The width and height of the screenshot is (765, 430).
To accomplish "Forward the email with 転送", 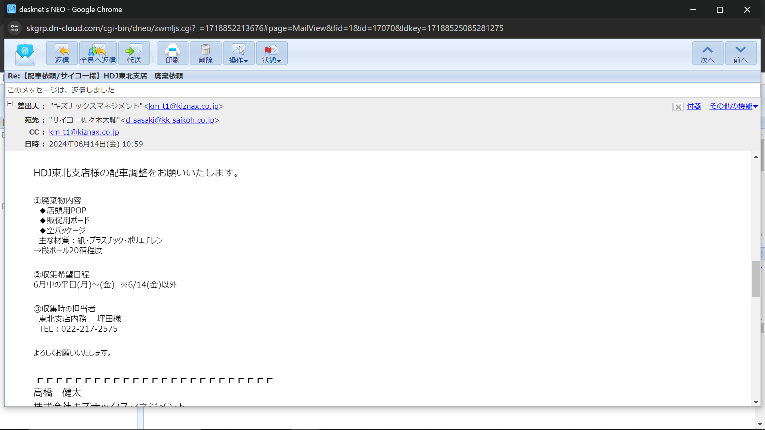I will click(134, 53).
